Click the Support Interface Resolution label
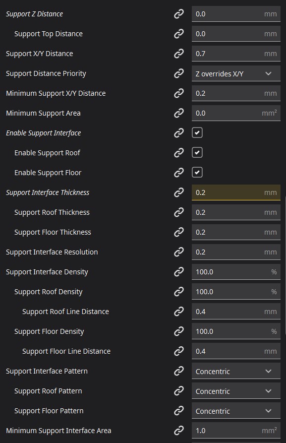 [x=52, y=252]
